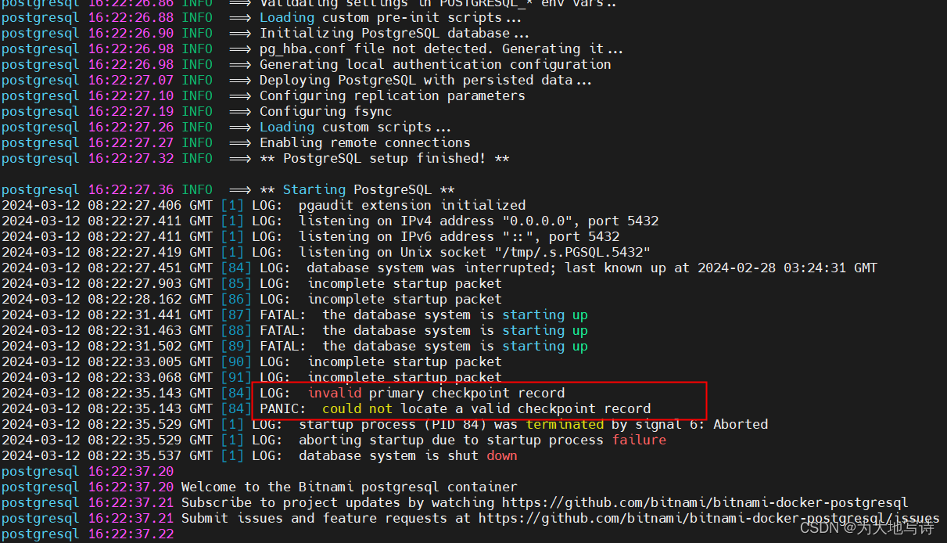Screen dimensions: 947x543
Task: Click the "Configuring fsync" message
Action: [x=325, y=111]
